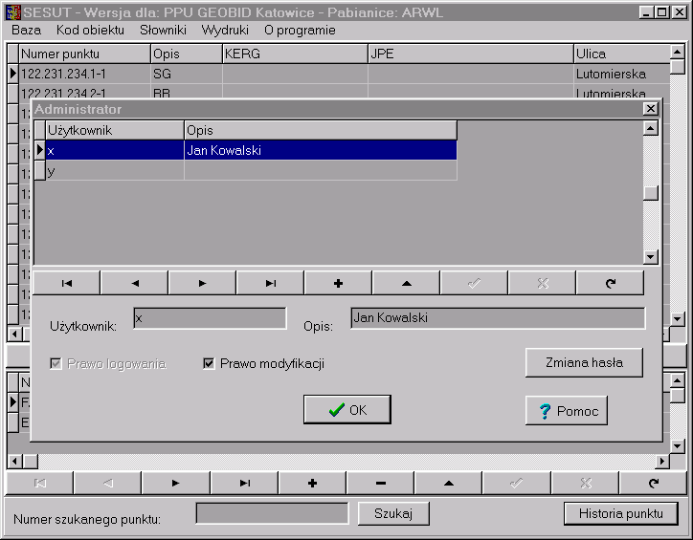The height and width of the screenshot is (540, 693).
Task: Open the Kod obiektu menu
Action: [90, 30]
